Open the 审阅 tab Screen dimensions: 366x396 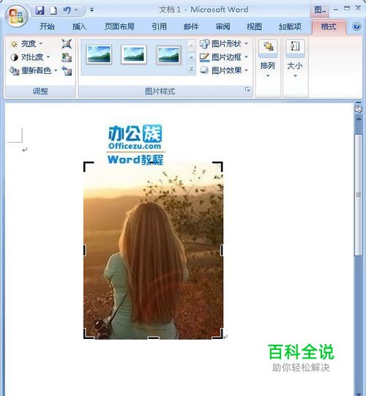pos(223,26)
